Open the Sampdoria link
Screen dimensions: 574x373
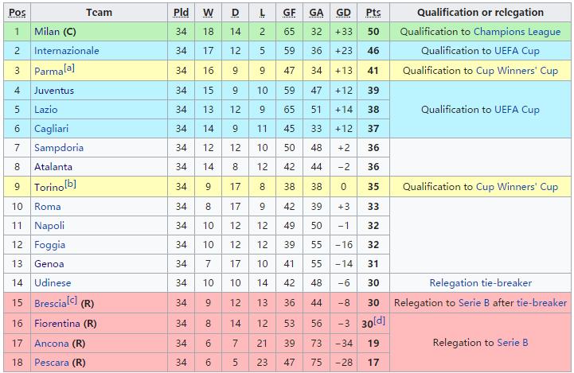59,148
